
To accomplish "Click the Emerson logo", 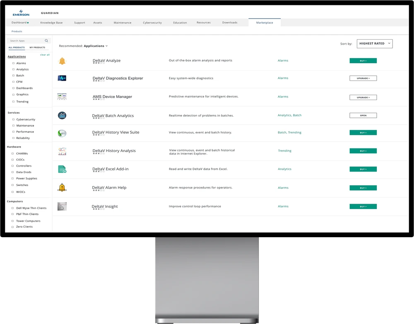I will coord(21,13).
